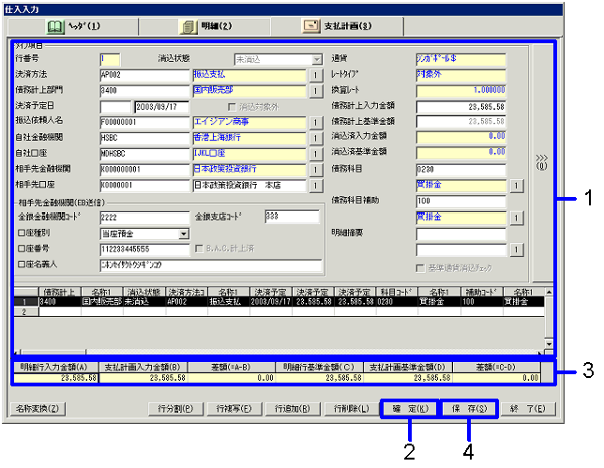The height and width of the screenshot is (468, 604).
Task: Toggle the 基準通貨消込チェック checkbox
Action: point(420,268)
